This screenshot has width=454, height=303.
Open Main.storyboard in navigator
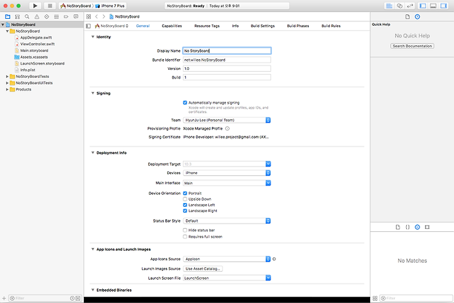tap(34, 50)
